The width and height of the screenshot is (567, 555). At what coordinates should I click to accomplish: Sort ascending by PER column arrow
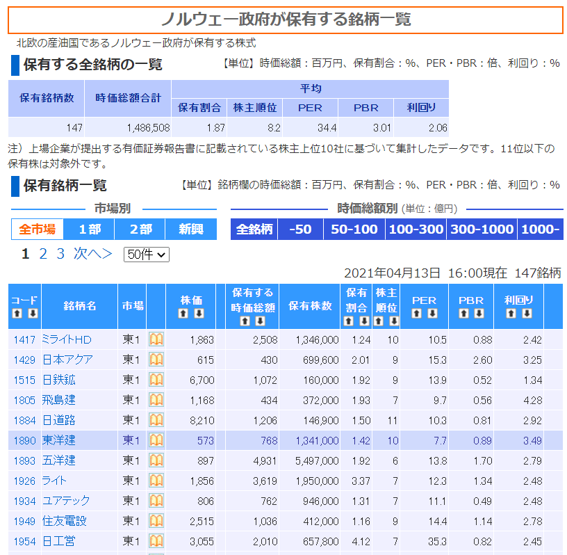(417, 314)
